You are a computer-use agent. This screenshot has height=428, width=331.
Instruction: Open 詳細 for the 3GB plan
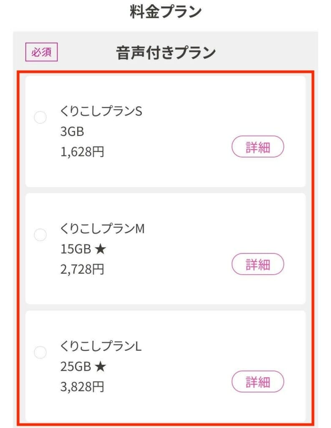point(258,147)
